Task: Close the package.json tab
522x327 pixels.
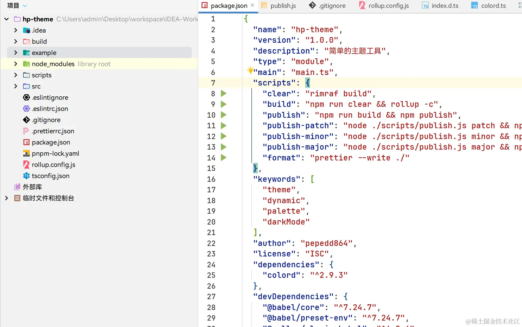Action: [x=252, y=5]
